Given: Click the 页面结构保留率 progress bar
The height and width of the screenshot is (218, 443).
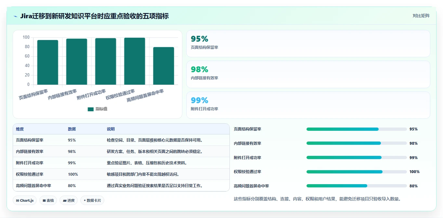Looking at the screenshot, I should pos(357,129).
